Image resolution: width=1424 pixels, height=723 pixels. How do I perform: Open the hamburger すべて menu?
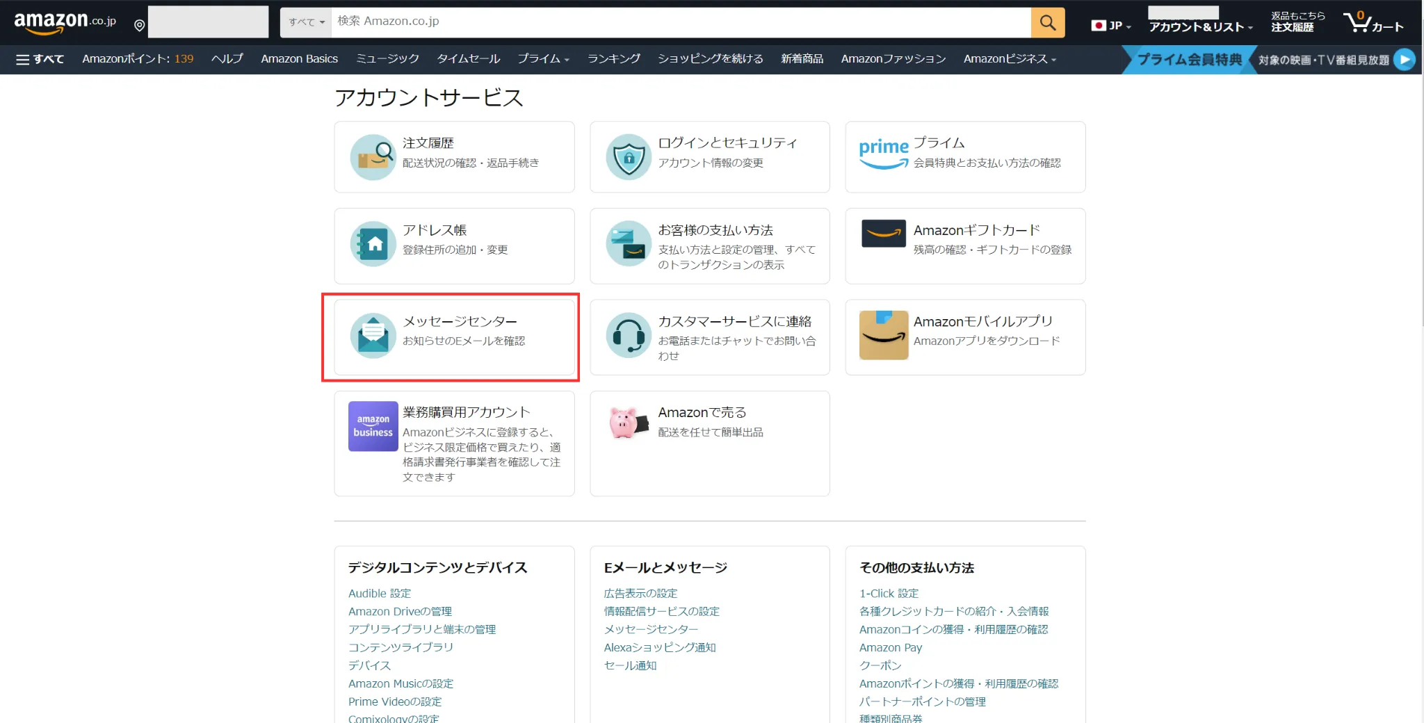(40, 59)
